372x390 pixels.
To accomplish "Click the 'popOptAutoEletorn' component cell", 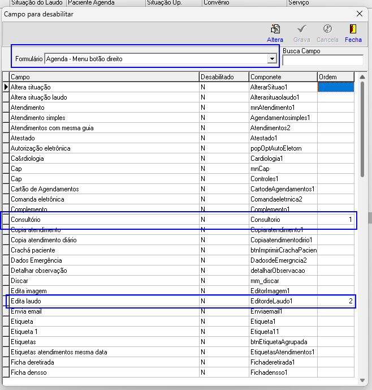I will pos(283,148).
